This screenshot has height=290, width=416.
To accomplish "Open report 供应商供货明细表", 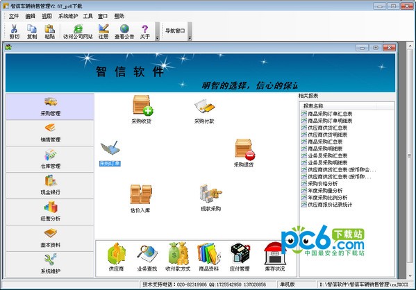I will (324, 135).
